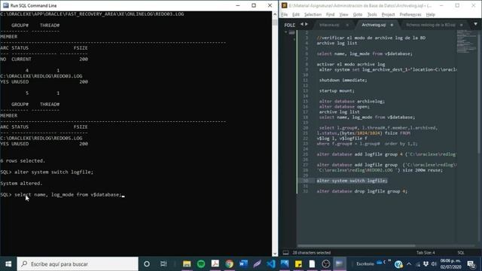Open Cortana circle on taskbar

[x=147, y=264]
